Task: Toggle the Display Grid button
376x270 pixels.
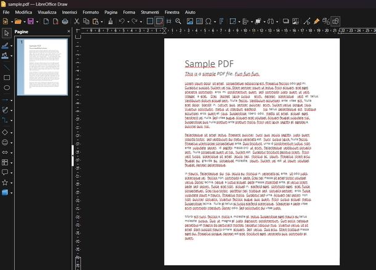Action: point(150,22)
